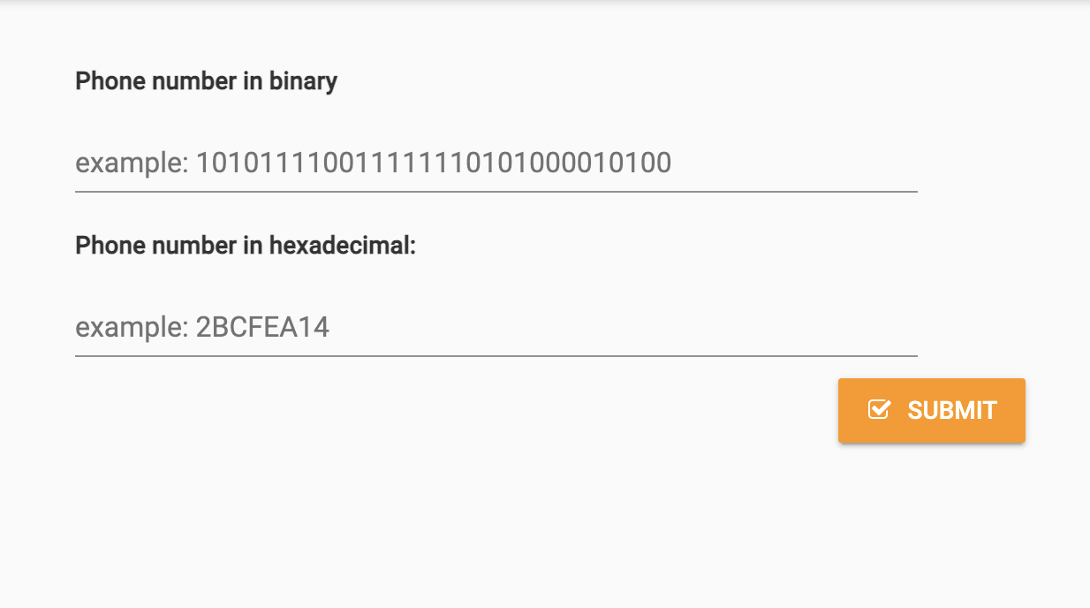Click the "Phone number in binary" label
Image resolution: width=1090 pixels, height=608 pixels.
click(x=206, y=81)
